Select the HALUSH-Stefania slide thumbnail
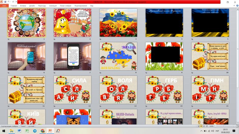 click(118, 117)
